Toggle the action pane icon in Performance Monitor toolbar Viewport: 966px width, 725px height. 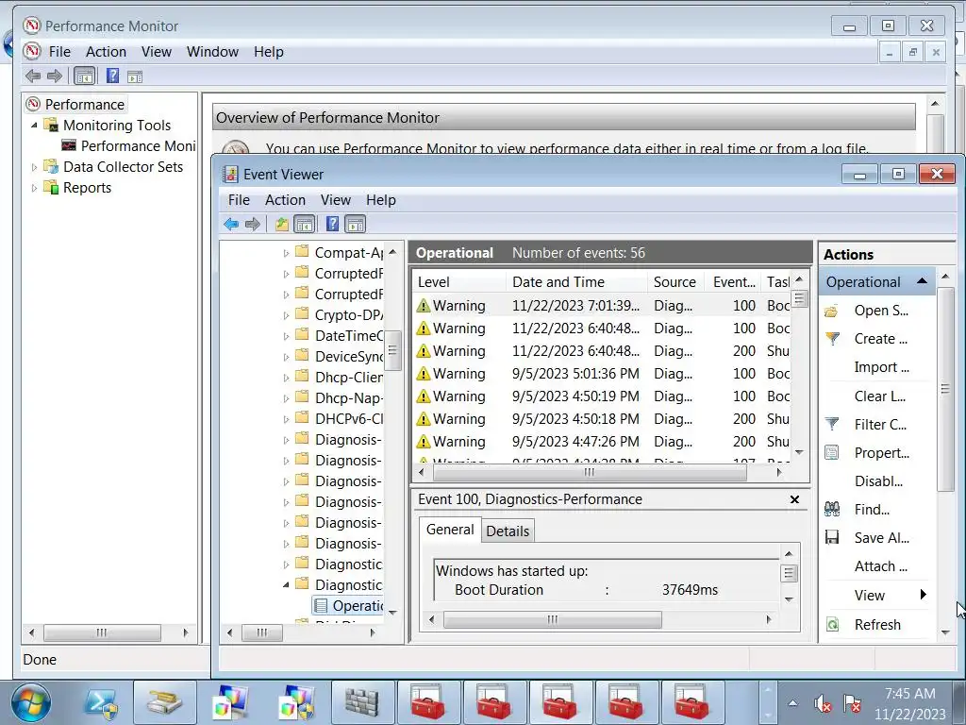(x=135, y=76)
